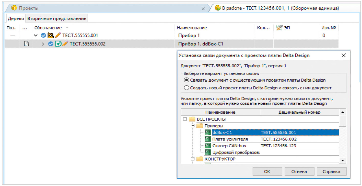This screenshot has width=362, height=186.
Task: Open the Дерево tab
Action: click(x=16, y=18)
